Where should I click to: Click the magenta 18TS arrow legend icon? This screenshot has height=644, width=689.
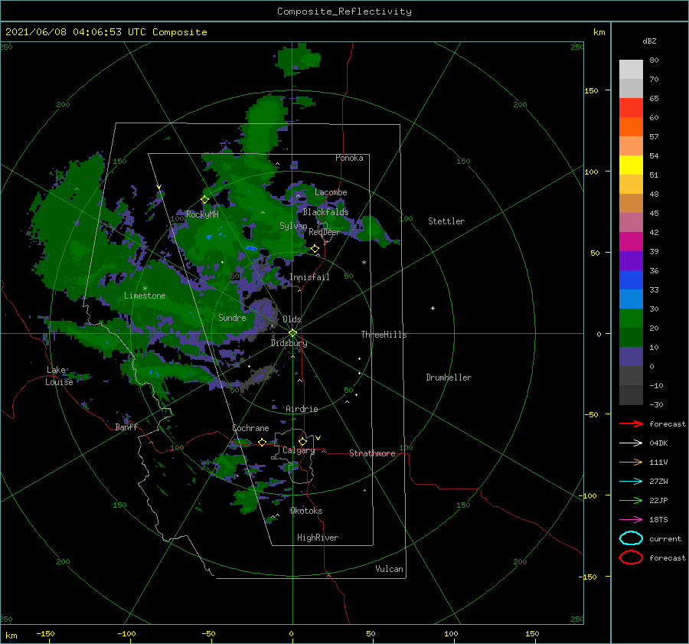tap(631, 520)
